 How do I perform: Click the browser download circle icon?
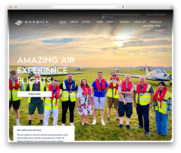[123, 7]
